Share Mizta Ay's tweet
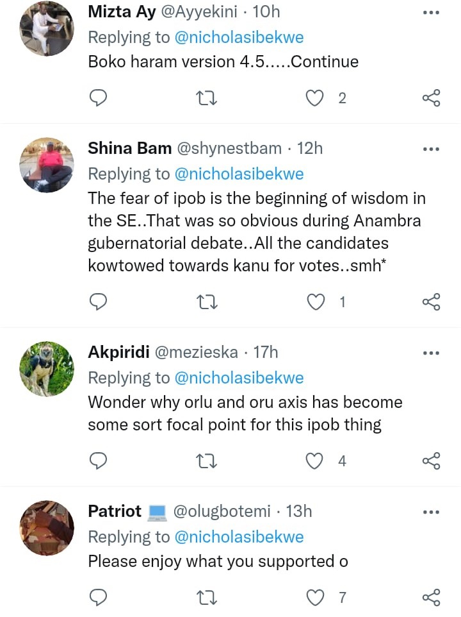 click(431, 98)
